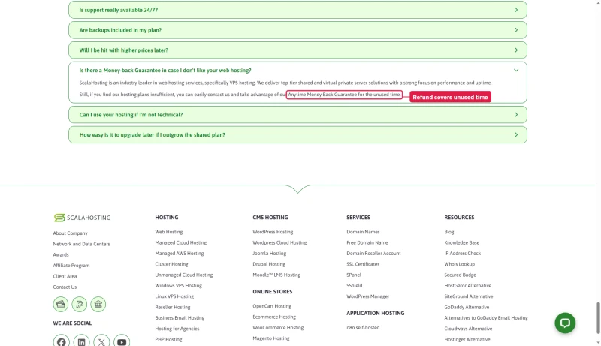The image size is (601, 346).
Task: Expand "Are backups included in my plan?" chevron
Action: (x=516, y=30)
